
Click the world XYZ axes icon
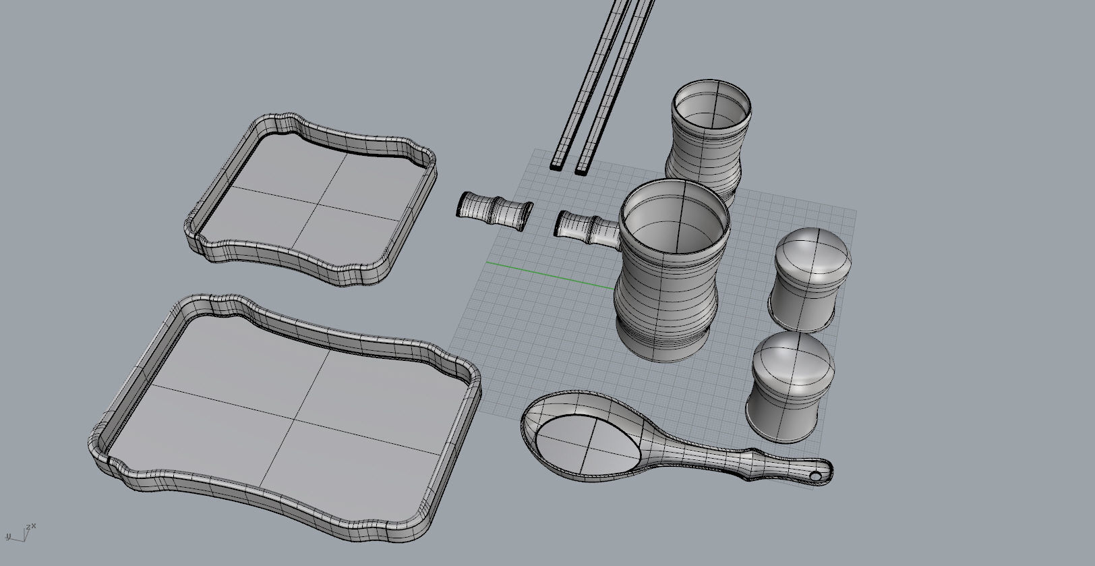[21, 532]
